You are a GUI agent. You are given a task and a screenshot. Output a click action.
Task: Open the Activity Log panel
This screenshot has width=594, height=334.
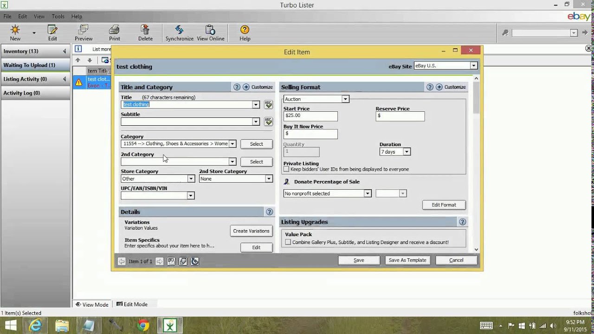35,93
